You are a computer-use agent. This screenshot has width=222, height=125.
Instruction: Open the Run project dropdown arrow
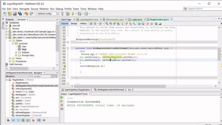(76, 14)
